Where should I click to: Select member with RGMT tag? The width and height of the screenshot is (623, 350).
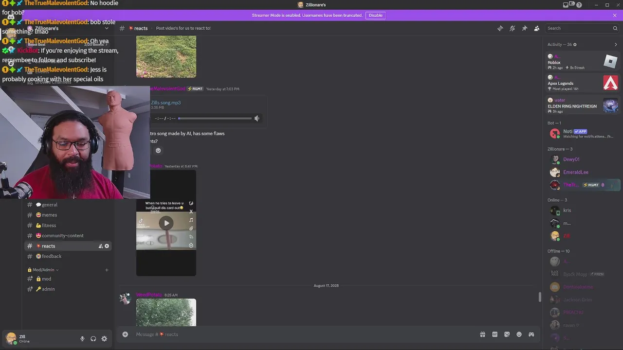(x=583, y=185)
